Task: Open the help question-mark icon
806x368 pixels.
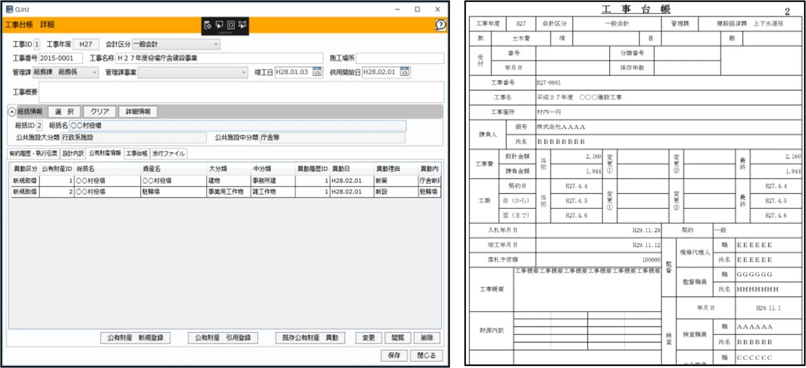Action: (440, 25)
